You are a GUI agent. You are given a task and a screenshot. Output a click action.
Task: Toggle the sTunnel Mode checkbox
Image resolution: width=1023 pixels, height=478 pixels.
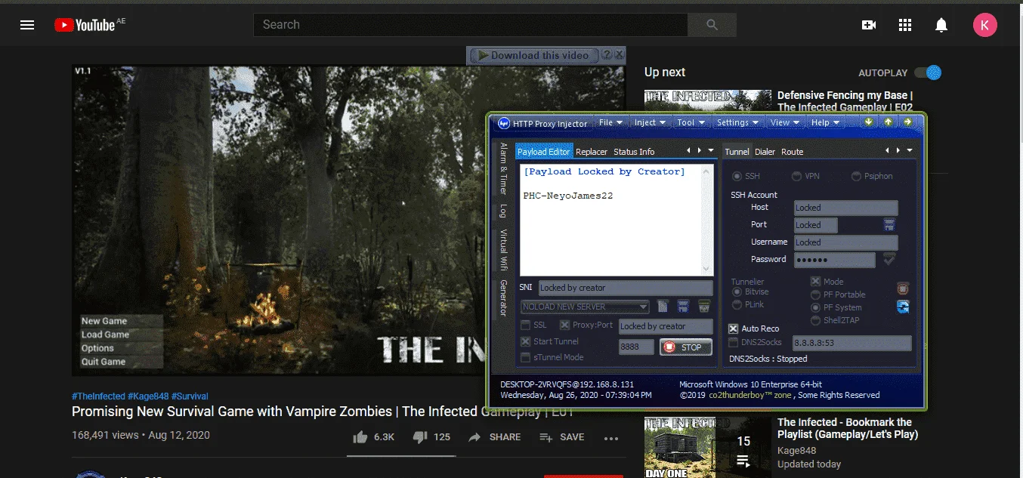tap(526, 357)
